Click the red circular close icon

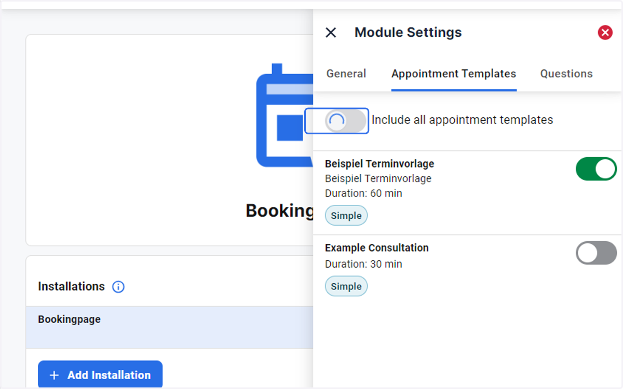605,33
